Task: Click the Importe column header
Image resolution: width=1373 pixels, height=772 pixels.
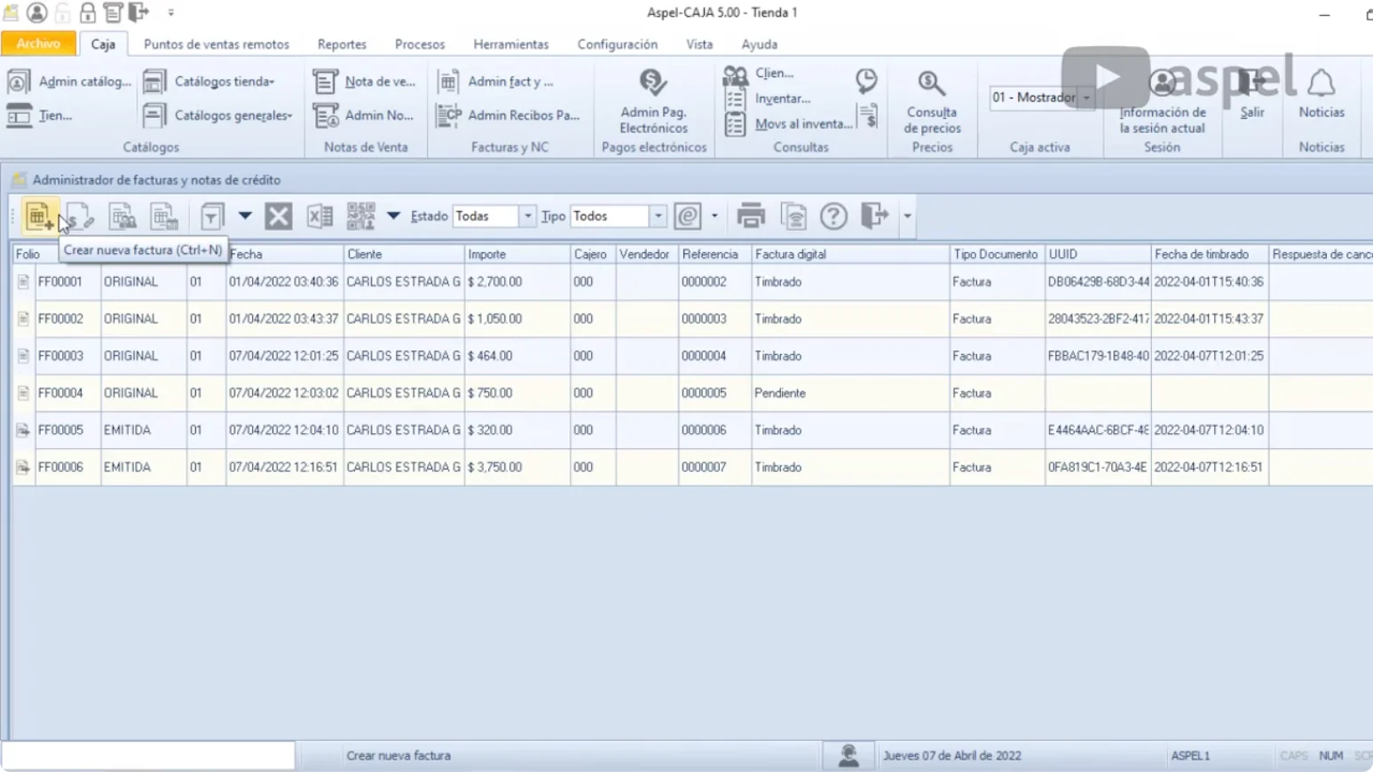Action: (x=517, y=254)
